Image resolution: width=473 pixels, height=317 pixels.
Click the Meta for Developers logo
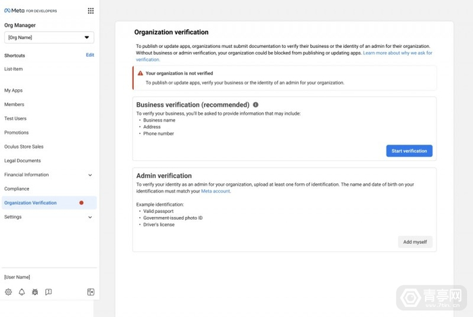[30, 11]
